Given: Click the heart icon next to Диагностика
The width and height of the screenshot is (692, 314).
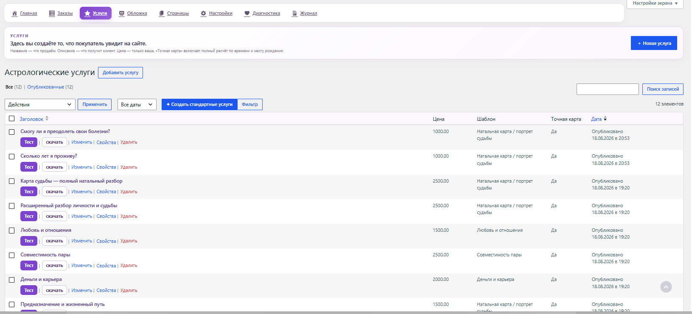Looking at the screenshot, I should [x=247, y=14].
